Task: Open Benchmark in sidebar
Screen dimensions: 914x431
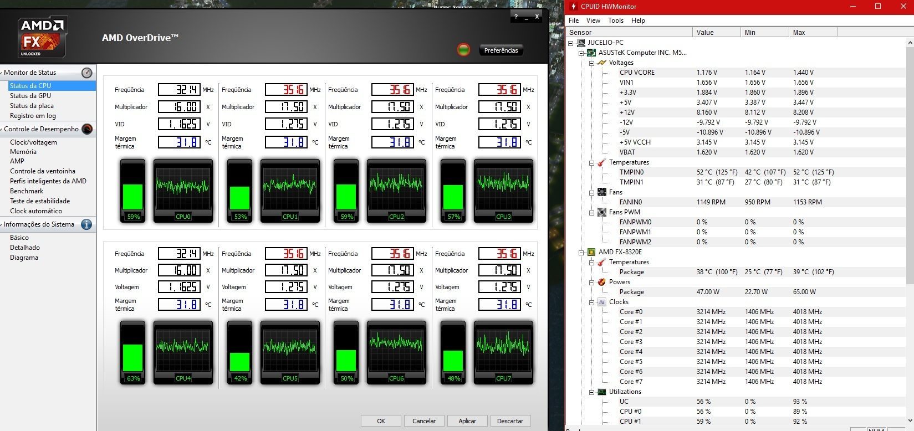Action: pos(27,191)
